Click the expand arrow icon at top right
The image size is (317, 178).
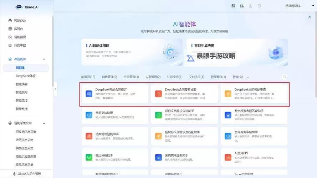(309, 17)
